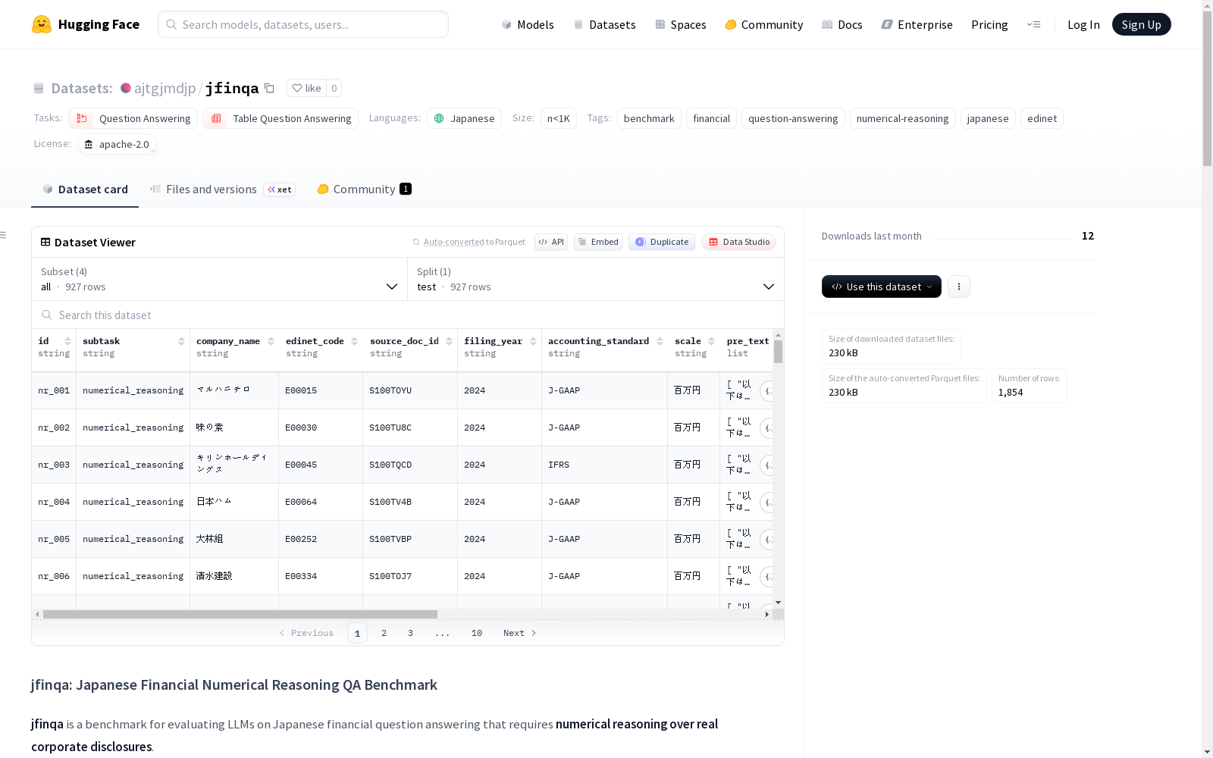Expand pre_text cell in nr_005 row
This screenshot has width=1213, height=758.
(766, 540)
